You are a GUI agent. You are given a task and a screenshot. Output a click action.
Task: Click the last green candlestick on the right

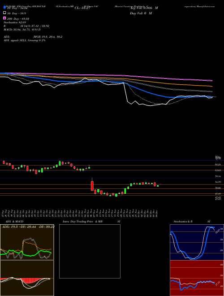158,186
